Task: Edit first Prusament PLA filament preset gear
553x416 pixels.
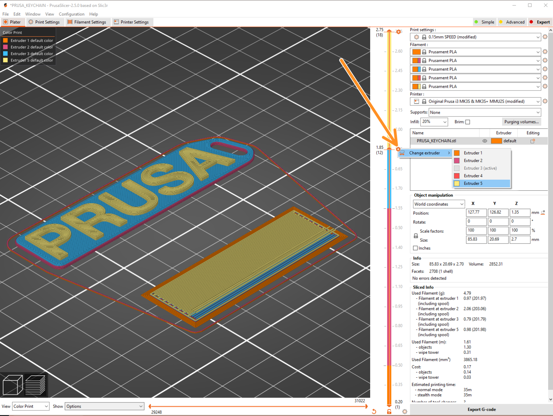Action: [x=545, y=52]
